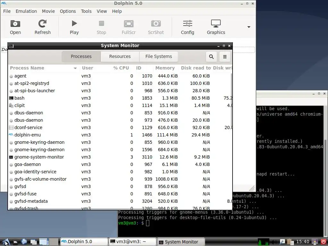
Task: Click the dconf-service process icon
Action: (x=11, y=127)
